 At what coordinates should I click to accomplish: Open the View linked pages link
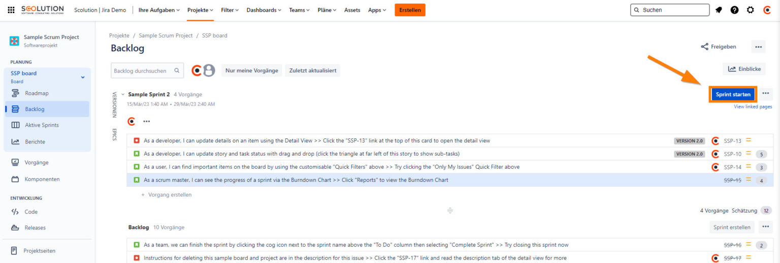(753, 107)
